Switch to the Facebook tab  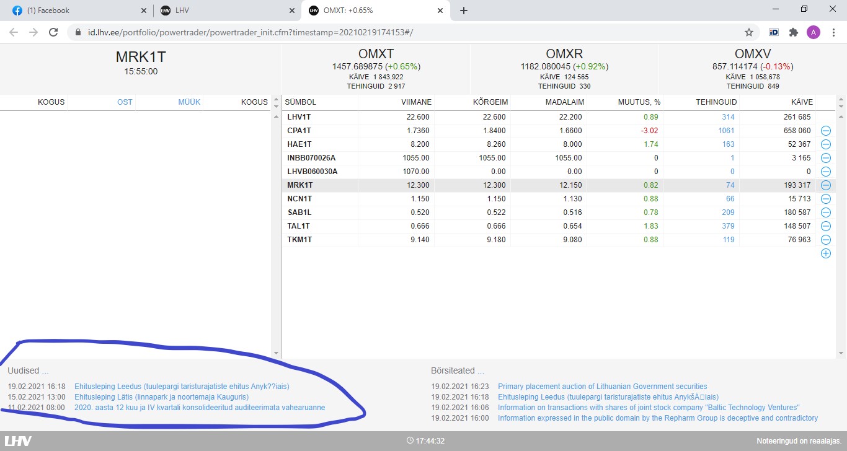74,11
